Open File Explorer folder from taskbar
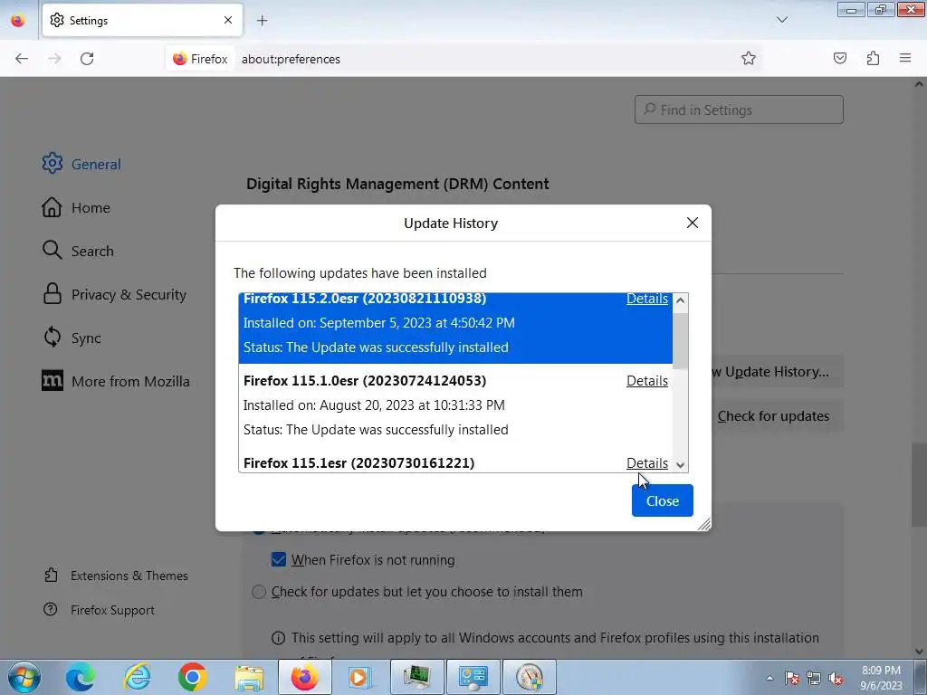The width and height of the screenshot is (927, 695). click(249, 677)
